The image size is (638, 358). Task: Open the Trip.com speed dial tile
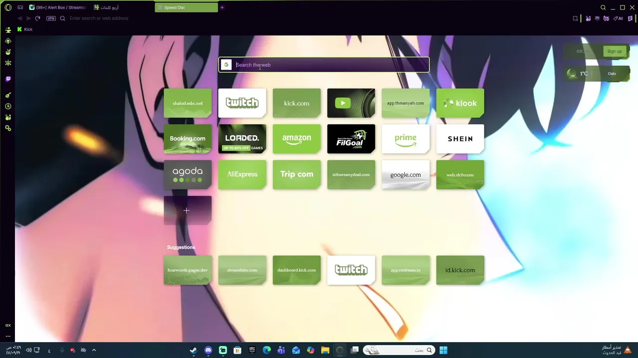point(297,175)
